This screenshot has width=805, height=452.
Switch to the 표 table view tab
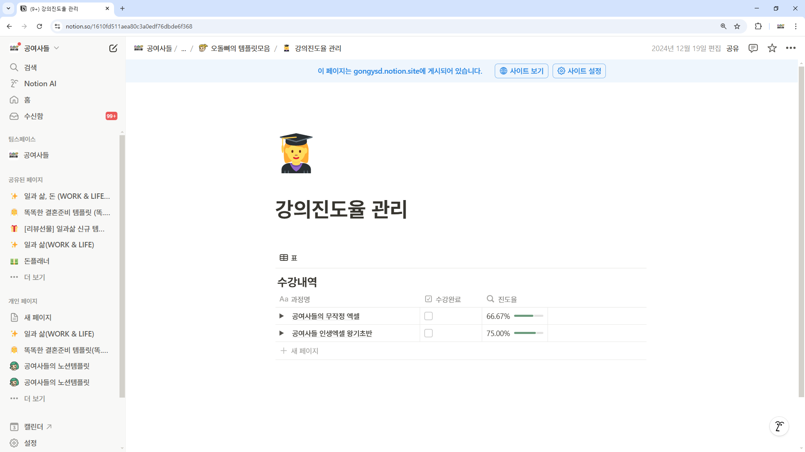pos(288,257)
